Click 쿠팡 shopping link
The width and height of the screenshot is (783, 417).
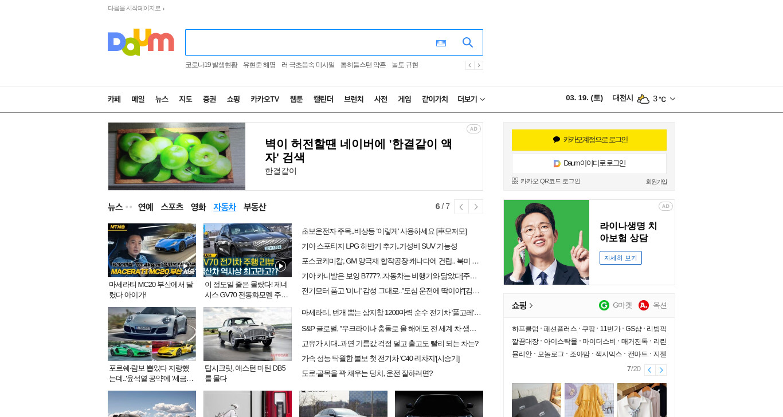click(x=588, y=329)
